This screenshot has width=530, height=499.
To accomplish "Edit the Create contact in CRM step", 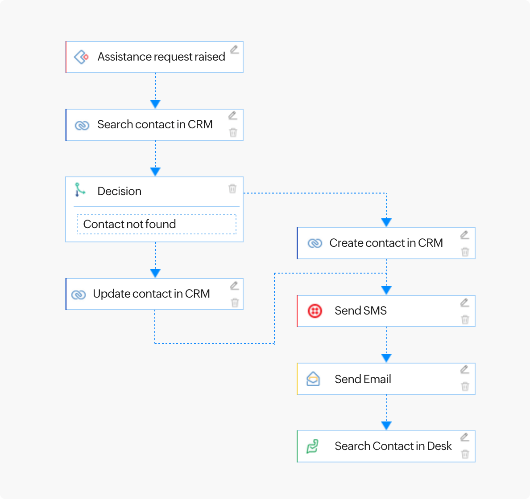I will tap(464, 235).
